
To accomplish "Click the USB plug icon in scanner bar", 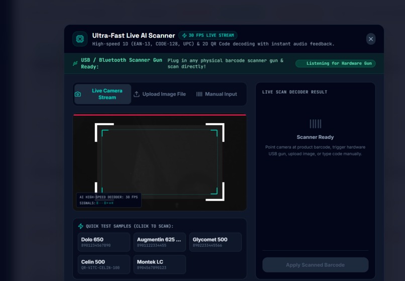I will click(75, 63).
